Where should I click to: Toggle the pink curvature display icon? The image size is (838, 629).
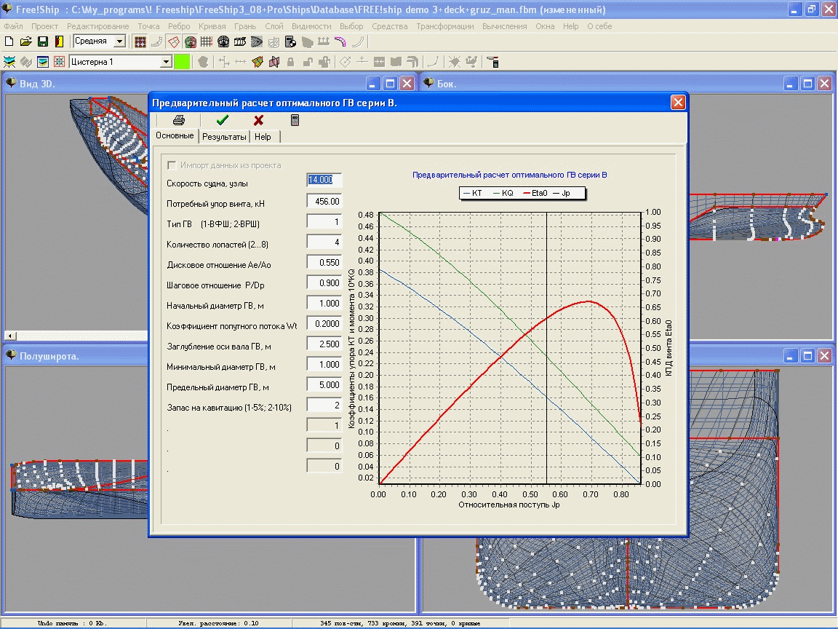click(340, 41)
